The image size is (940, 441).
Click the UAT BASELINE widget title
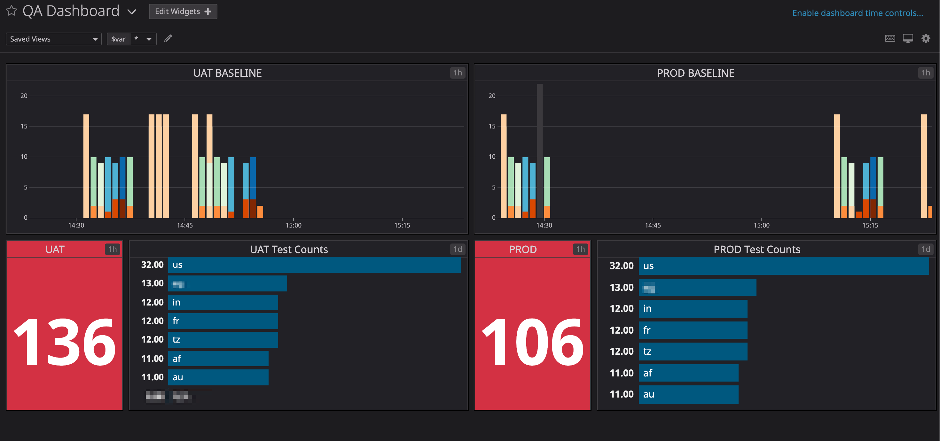point(227,73)
